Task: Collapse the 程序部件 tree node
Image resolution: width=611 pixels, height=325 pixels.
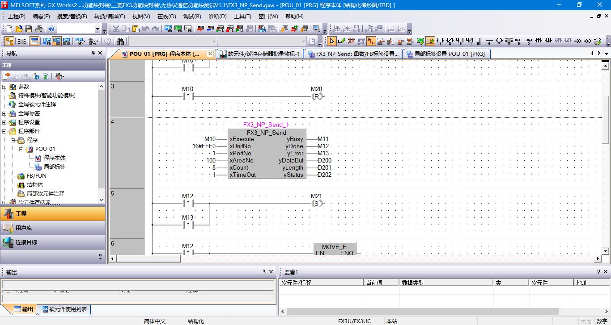Action: click(4, 131)
